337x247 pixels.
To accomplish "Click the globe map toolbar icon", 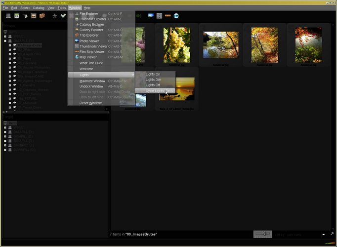I will point(176,16).
